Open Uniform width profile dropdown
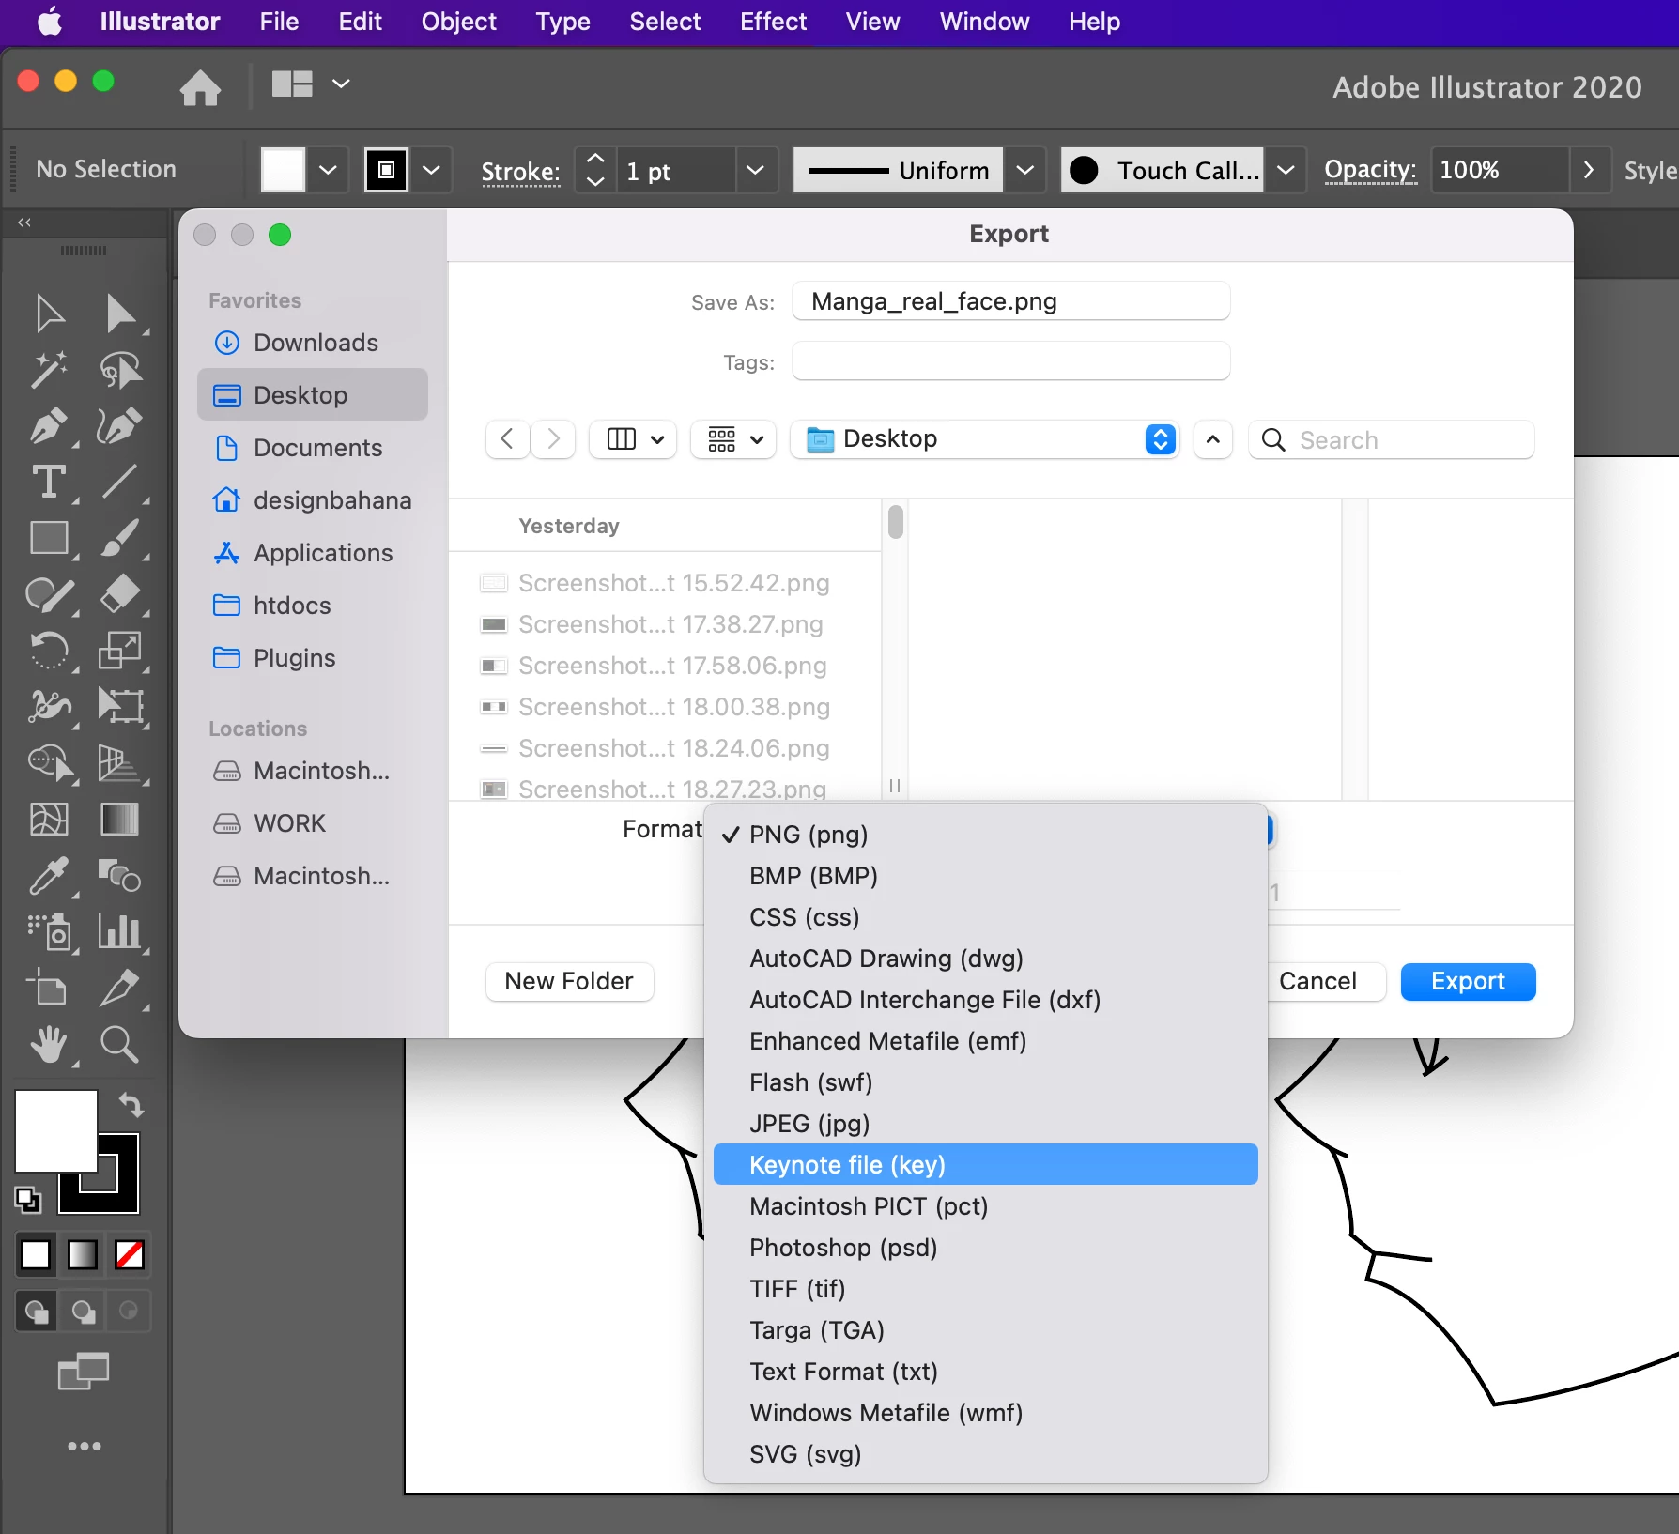Viewport: 1679px width, 1534px height. [1025, 170]
